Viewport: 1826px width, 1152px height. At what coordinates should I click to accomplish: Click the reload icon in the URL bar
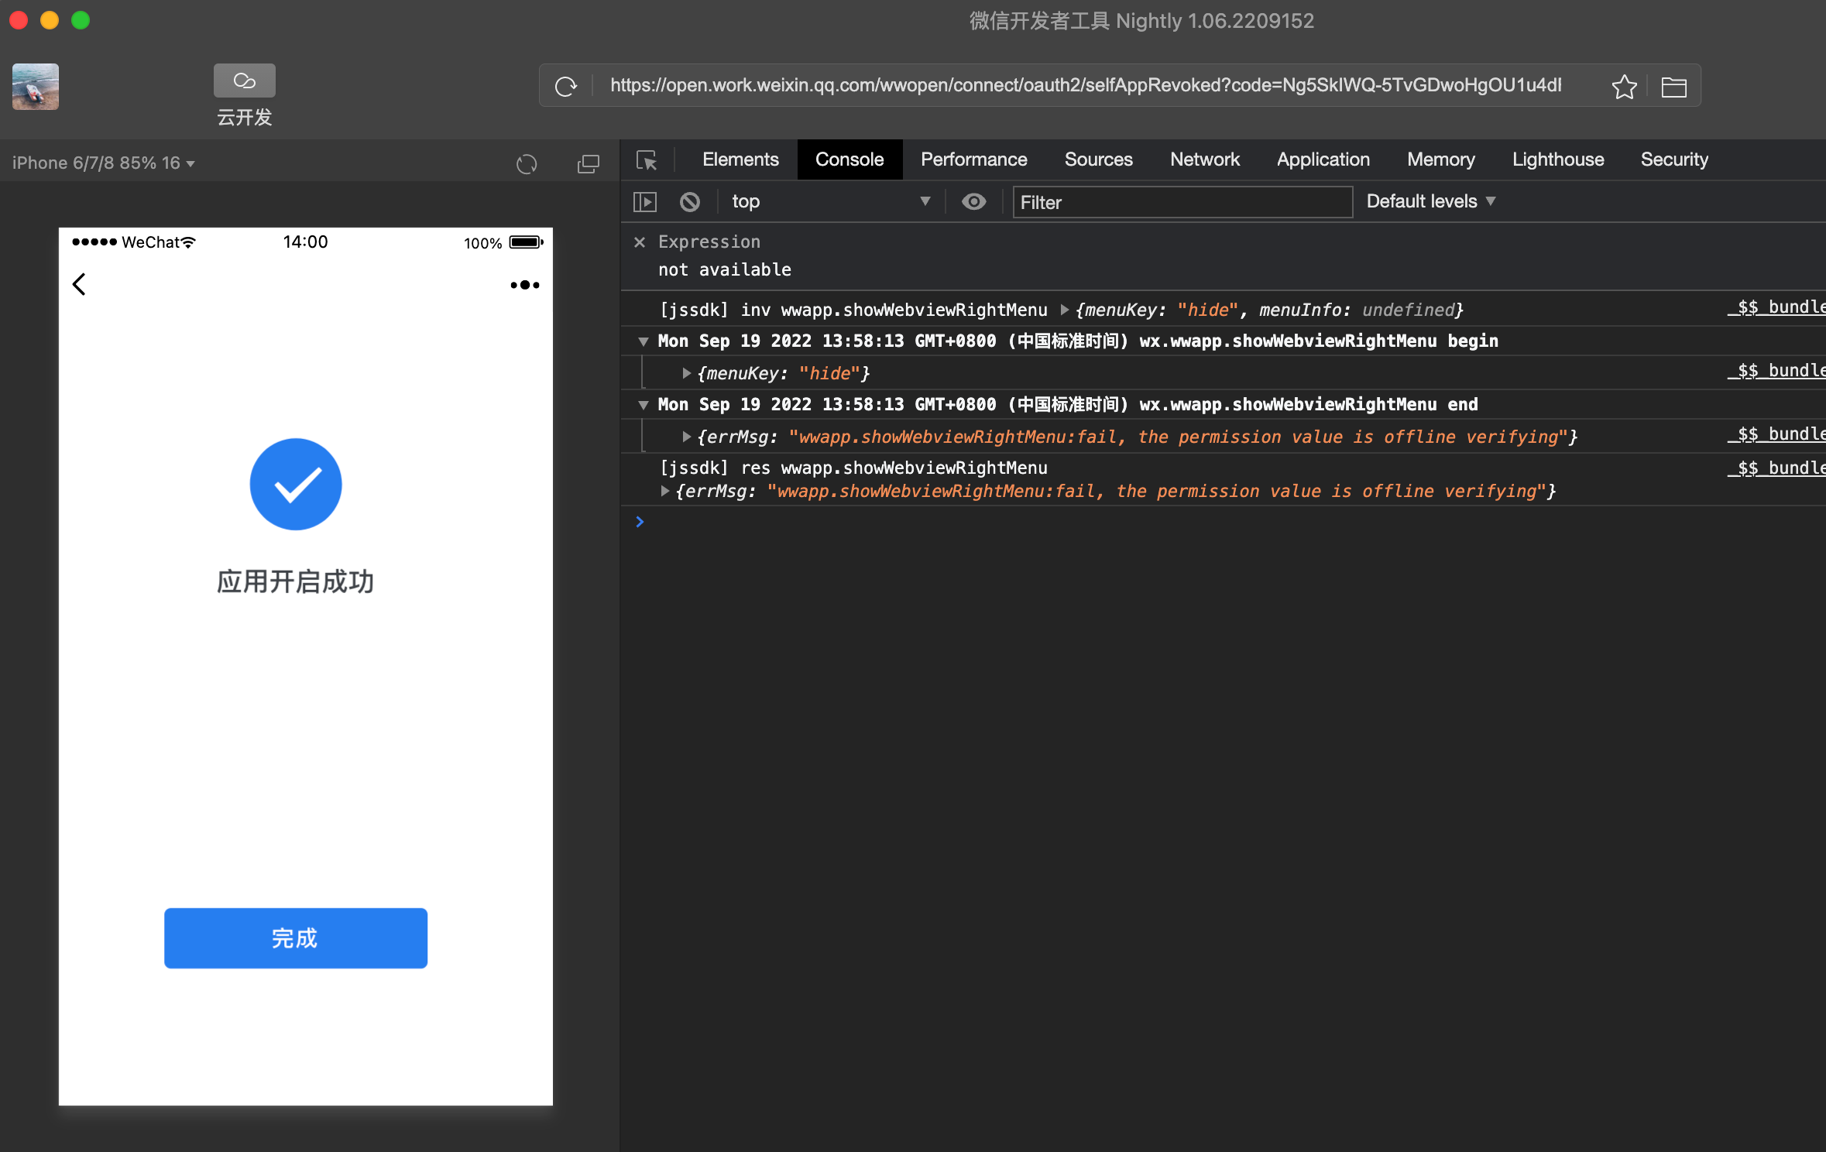(566, 86)
